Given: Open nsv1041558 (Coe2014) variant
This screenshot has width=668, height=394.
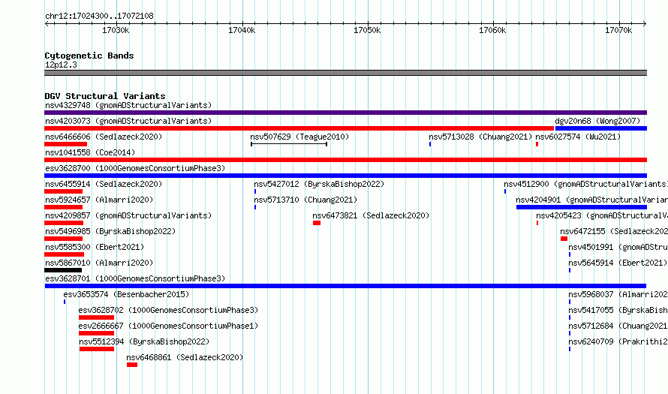Looking at the screenshot, I should click(90, 152).
